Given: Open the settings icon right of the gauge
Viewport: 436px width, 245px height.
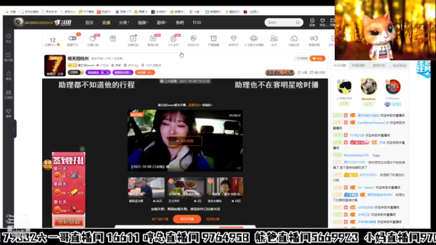Looking at the screenshot, I should tap(314, 40).
